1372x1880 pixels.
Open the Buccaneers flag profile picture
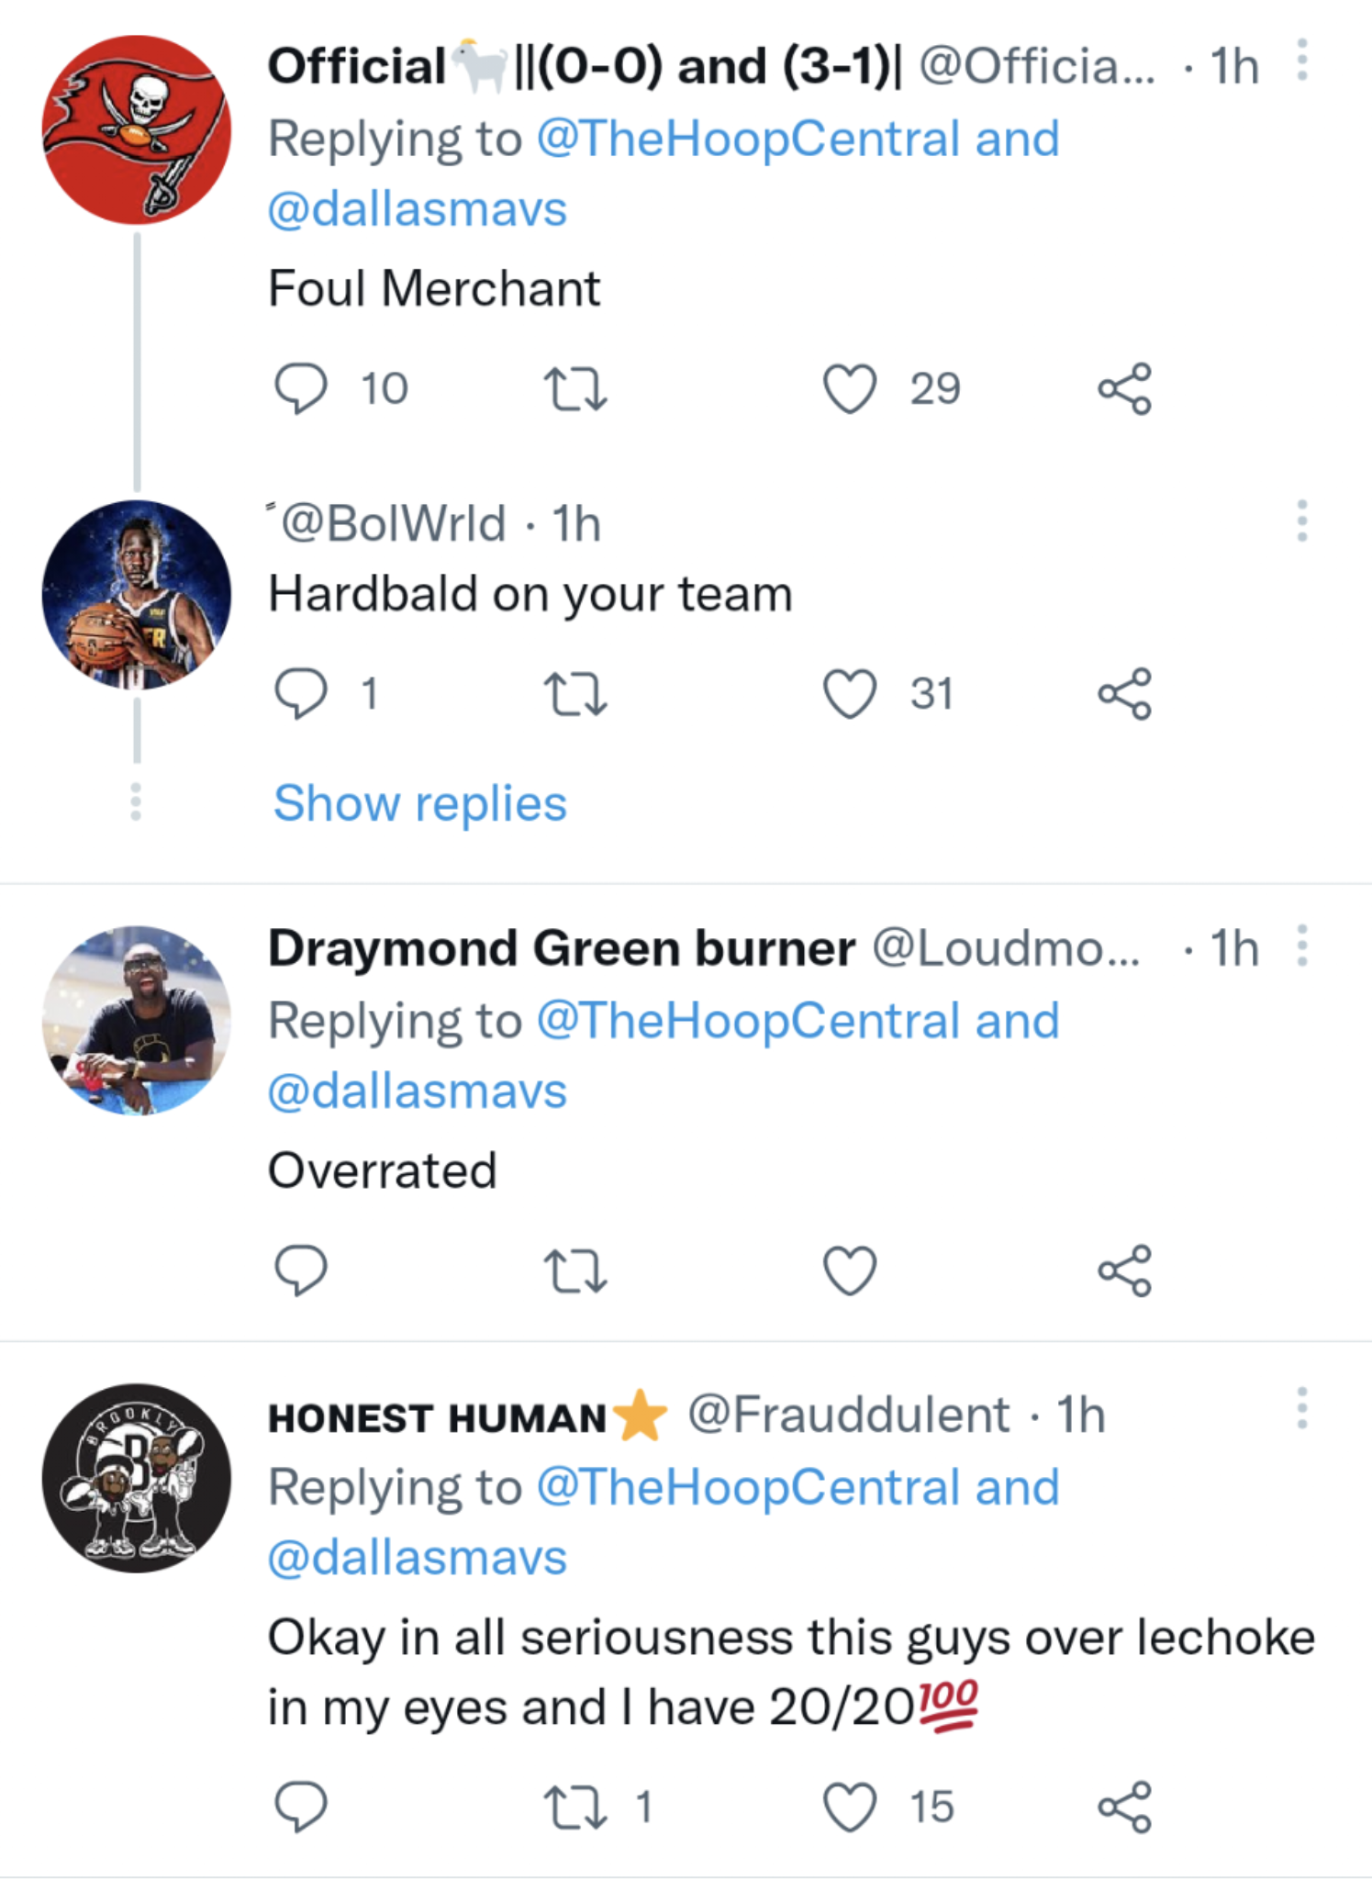tap(137, 130)
